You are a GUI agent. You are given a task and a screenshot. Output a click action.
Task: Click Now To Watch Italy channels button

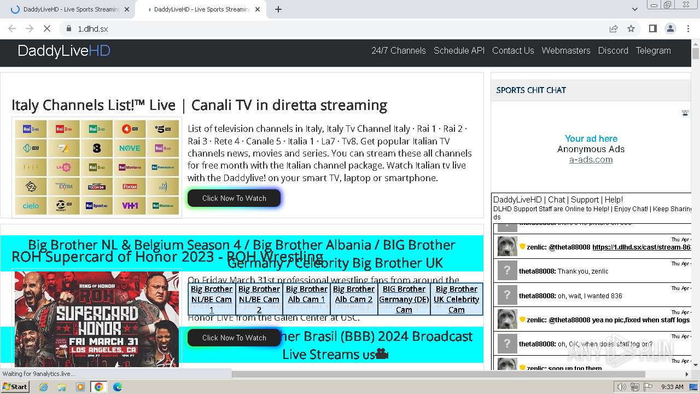pyautogui.click(x=234, y=198)
